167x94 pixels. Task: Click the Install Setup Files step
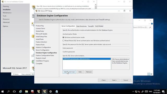coord(41,37)
